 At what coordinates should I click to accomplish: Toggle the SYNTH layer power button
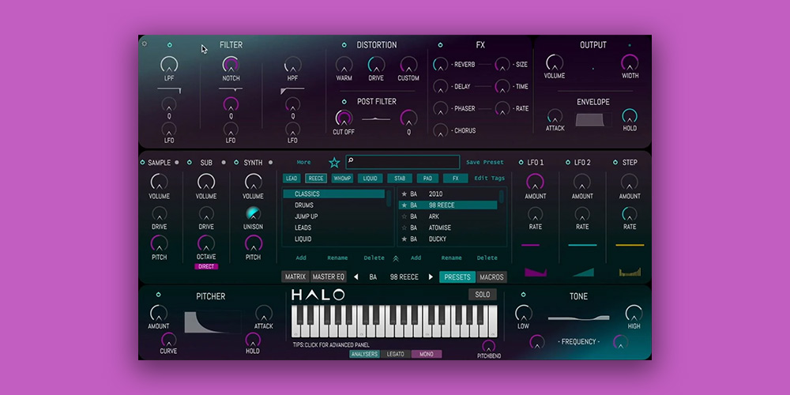pyautogui.click(x=236, y=162)
